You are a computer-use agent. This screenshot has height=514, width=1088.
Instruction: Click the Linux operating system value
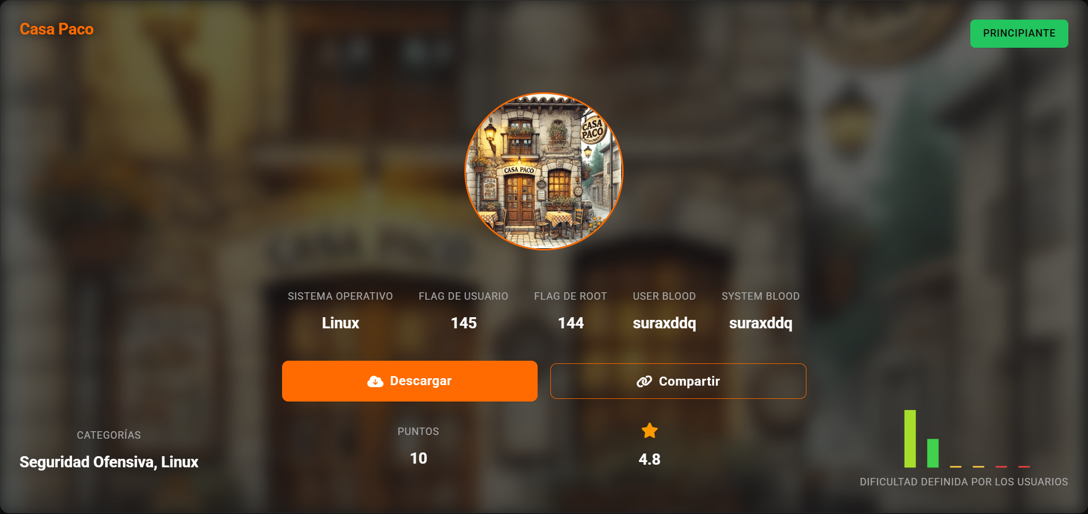340,323
